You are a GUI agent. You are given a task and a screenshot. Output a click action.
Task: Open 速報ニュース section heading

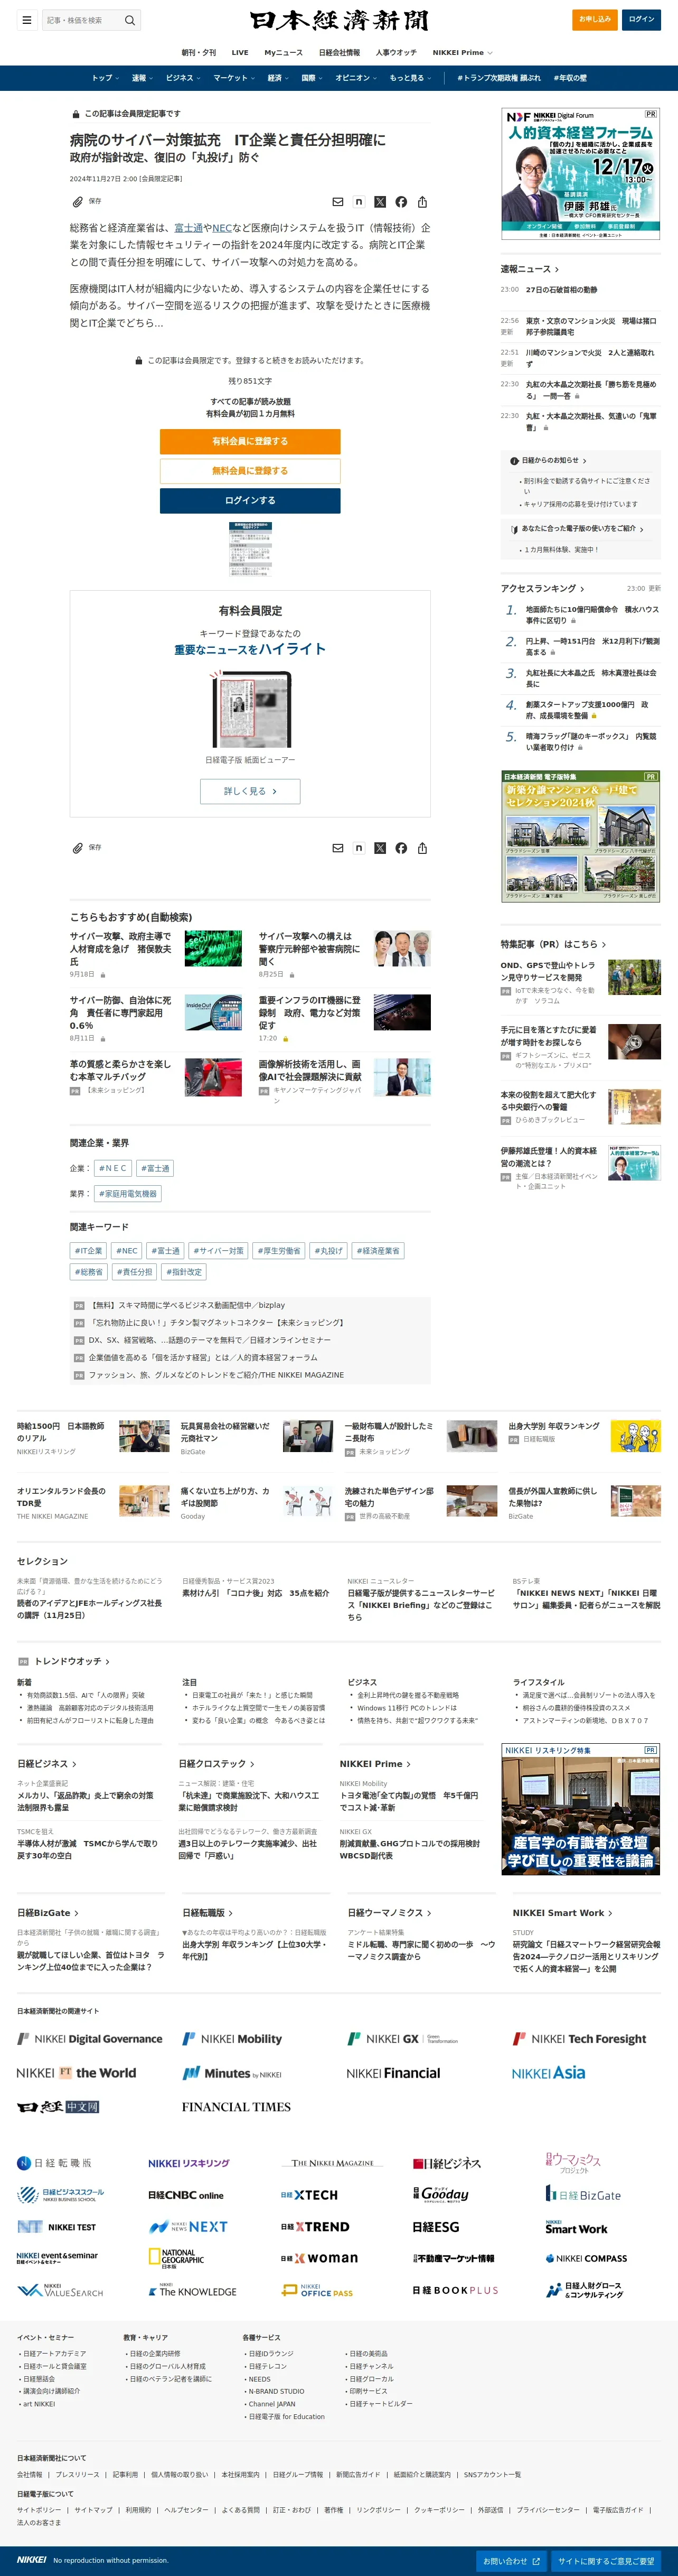[530, 269]
